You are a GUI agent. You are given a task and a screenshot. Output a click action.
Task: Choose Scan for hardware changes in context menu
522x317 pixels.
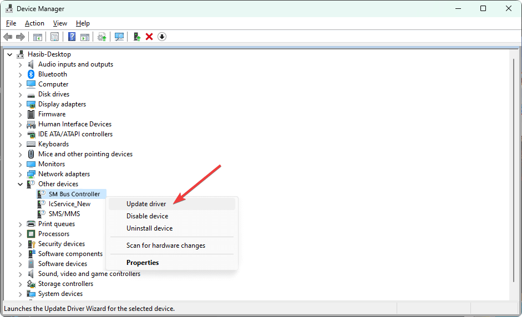(172, 246)
